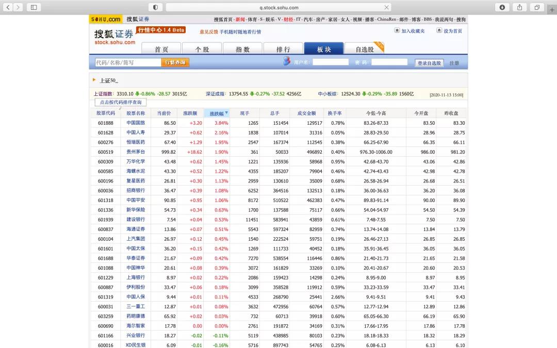557x348 pixels.
Task: Click the browser download icon
Action: (x=502, y=7)
